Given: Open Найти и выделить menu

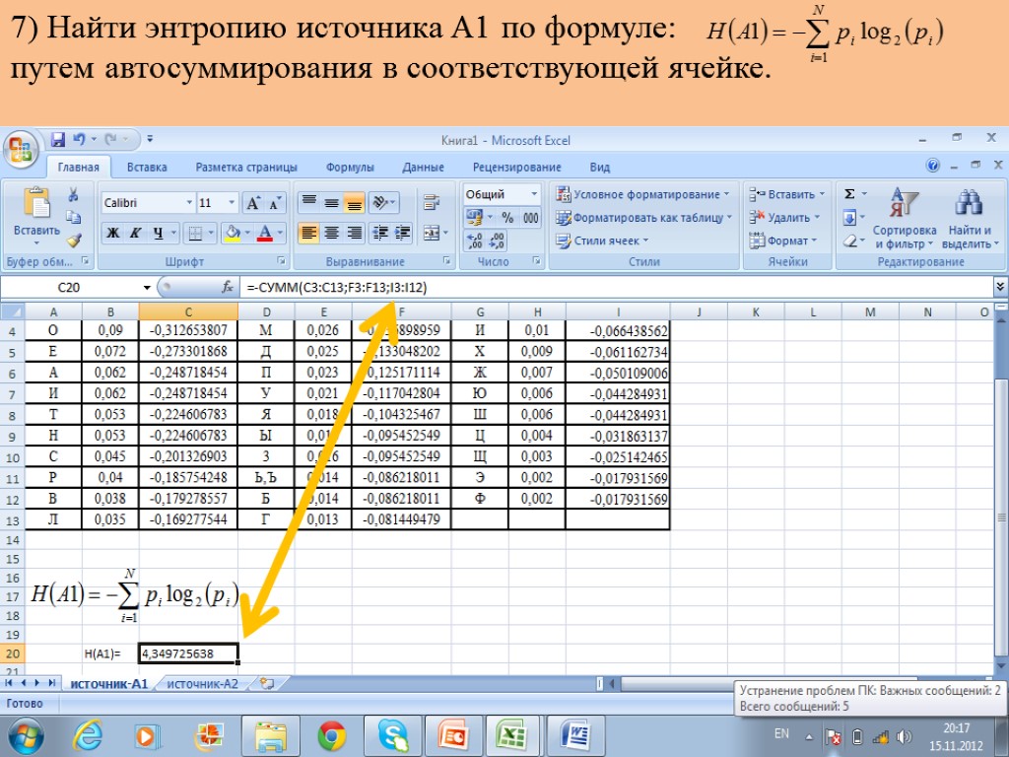Looking at the screenshot, I should coord(970,218).
